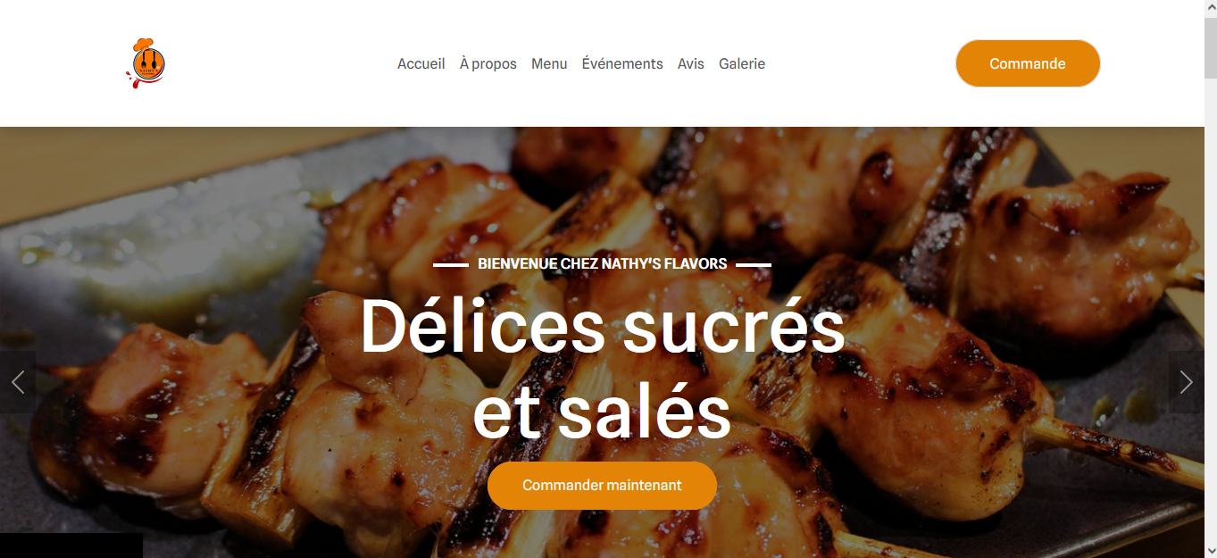Click the scrollbar up arrow
This screenshot has height=558, width=1217.
tap(1211, 7)
